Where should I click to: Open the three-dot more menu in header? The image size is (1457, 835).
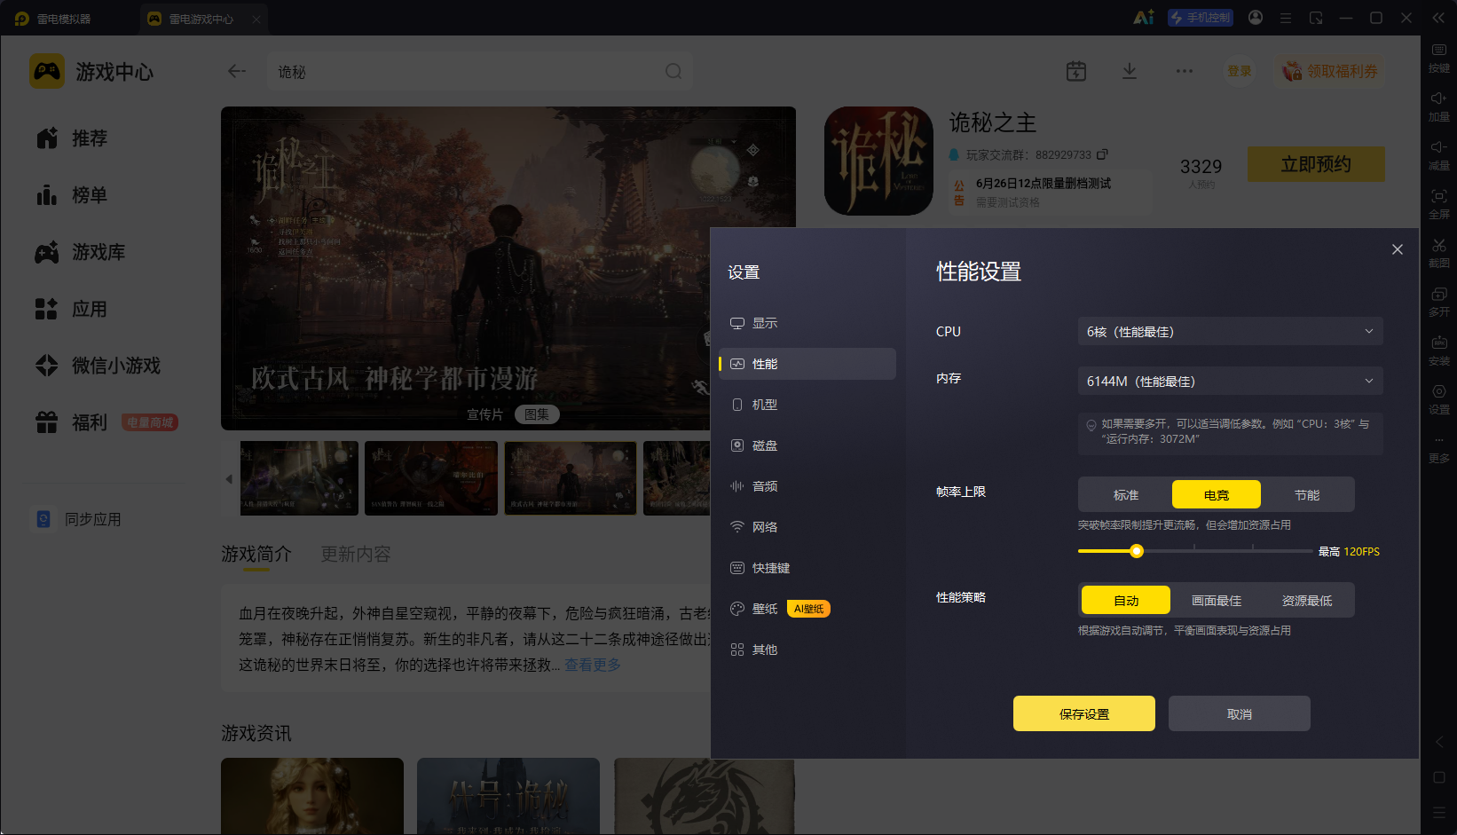[1185, 71]
